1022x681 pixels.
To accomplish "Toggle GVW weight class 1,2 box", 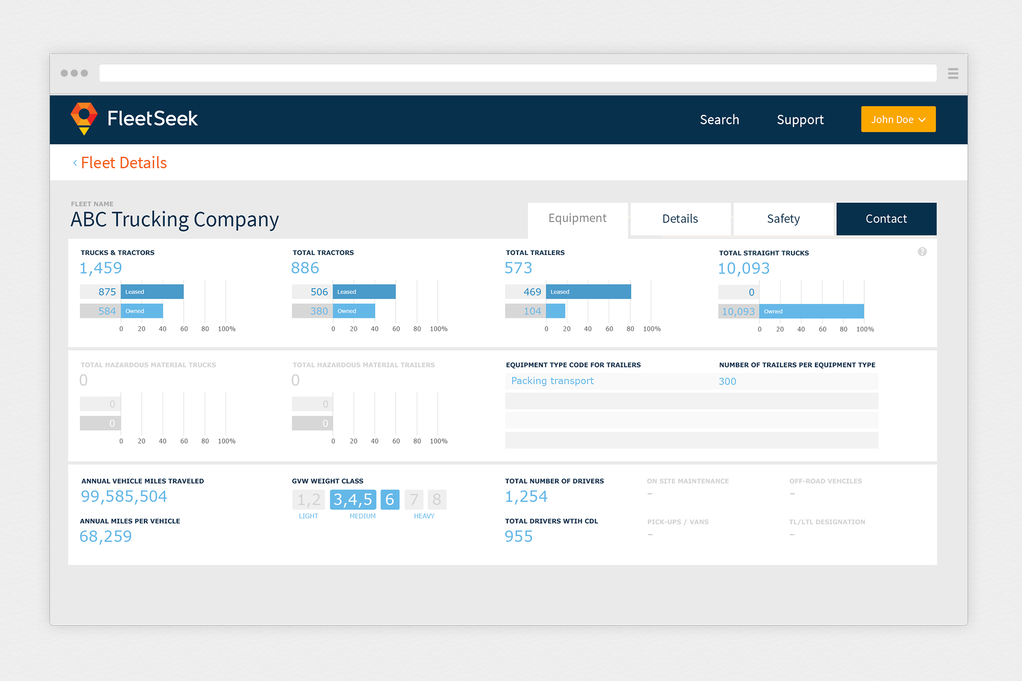I will click(x=308, y=500).
